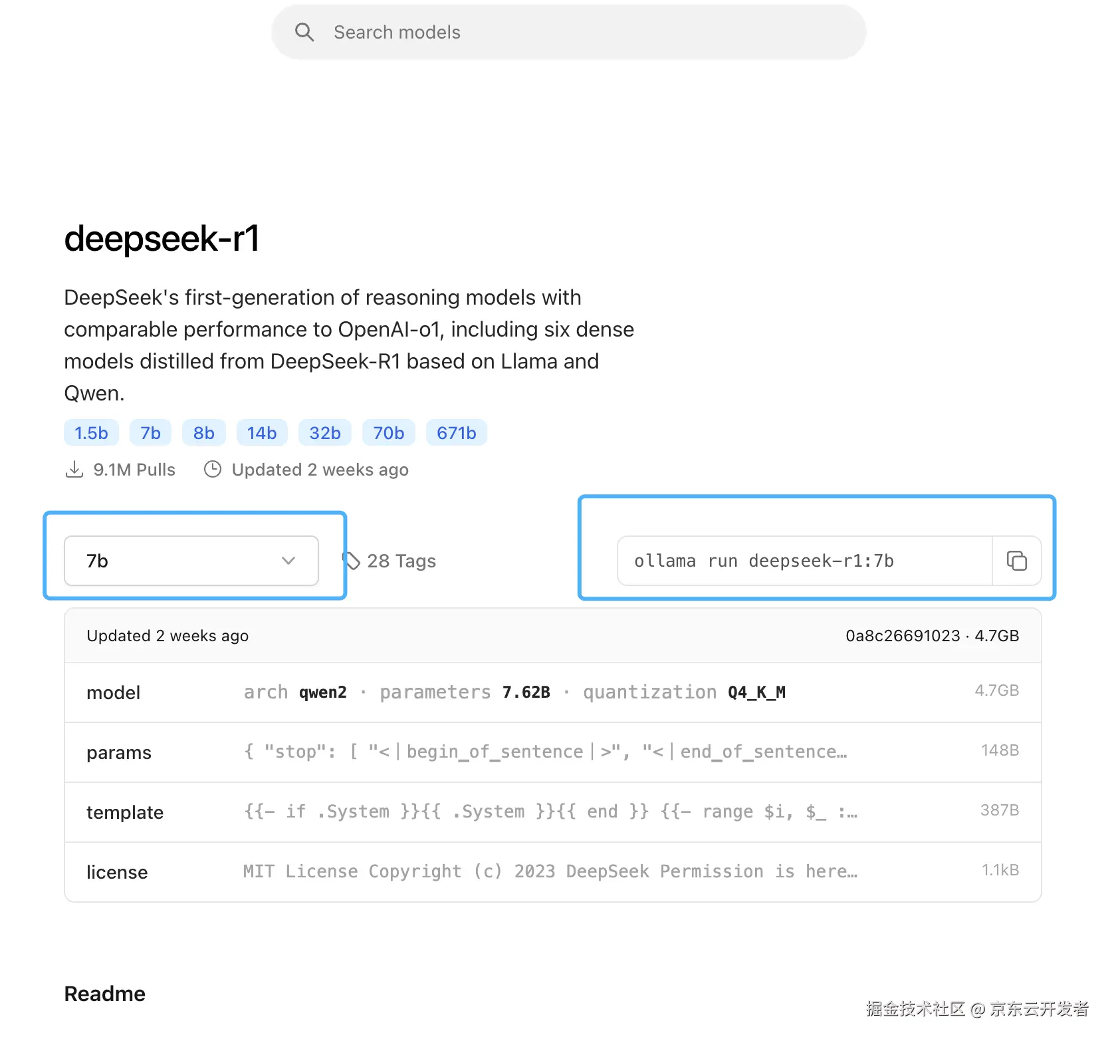Click the 387B template size value

point(1000,810)
